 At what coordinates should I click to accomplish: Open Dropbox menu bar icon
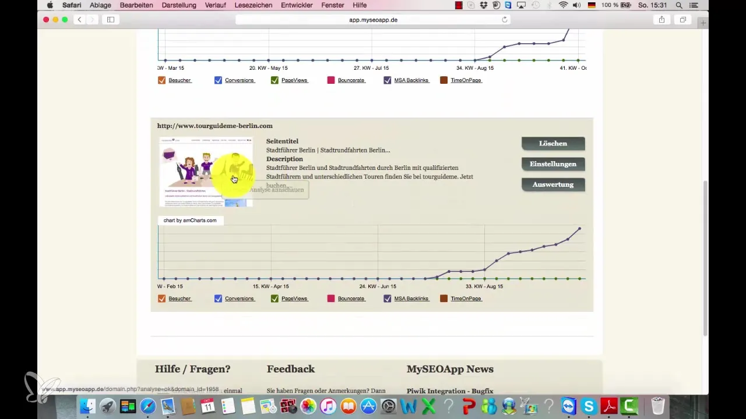pos(484,5)
